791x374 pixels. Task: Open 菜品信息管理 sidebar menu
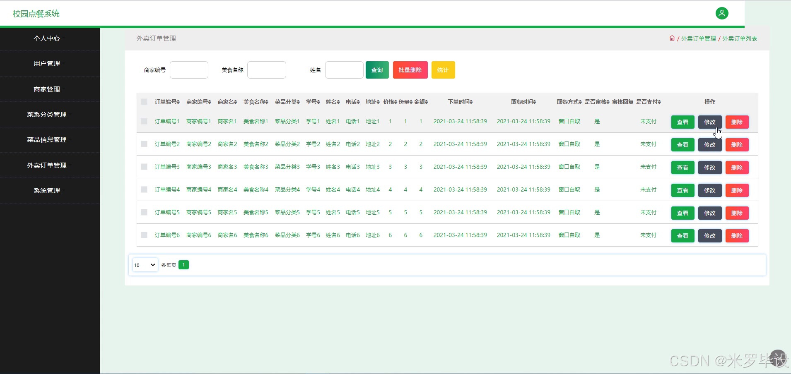coord(47,139)
